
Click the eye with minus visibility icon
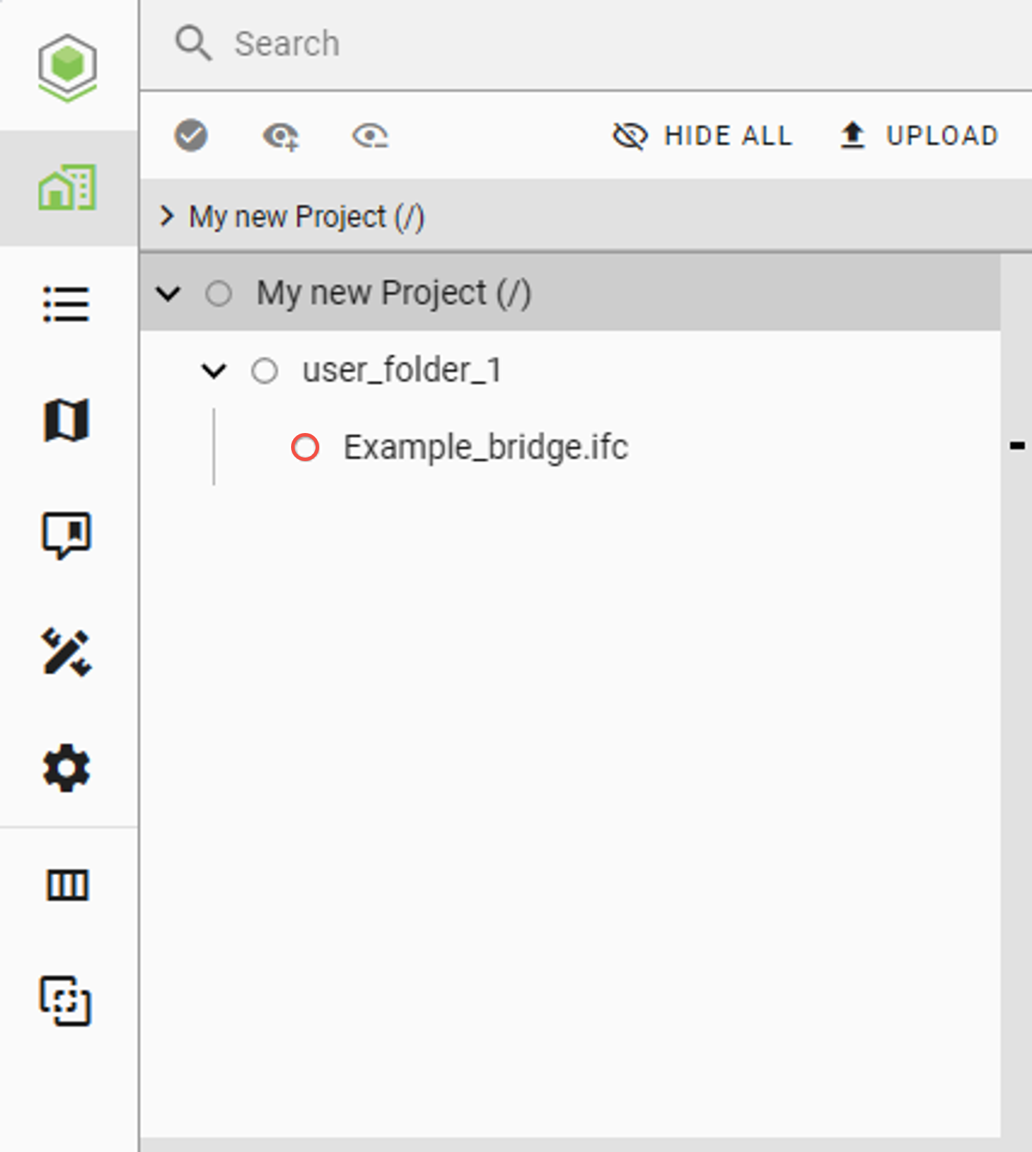coord(370,136)
